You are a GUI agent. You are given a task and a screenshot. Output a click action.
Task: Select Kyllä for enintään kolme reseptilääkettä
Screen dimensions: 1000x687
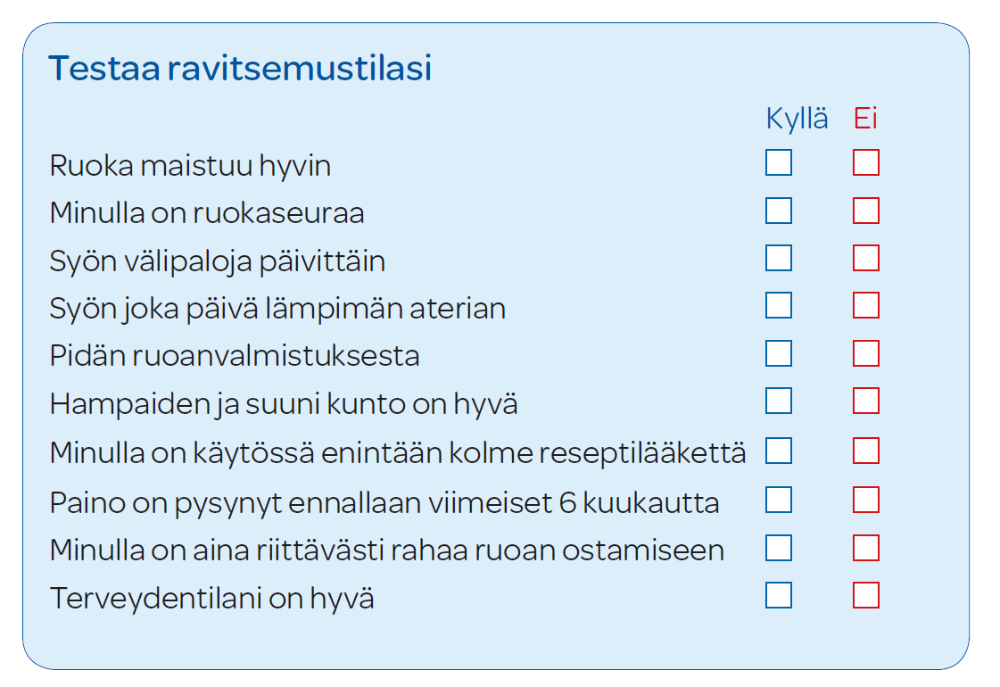779,451
